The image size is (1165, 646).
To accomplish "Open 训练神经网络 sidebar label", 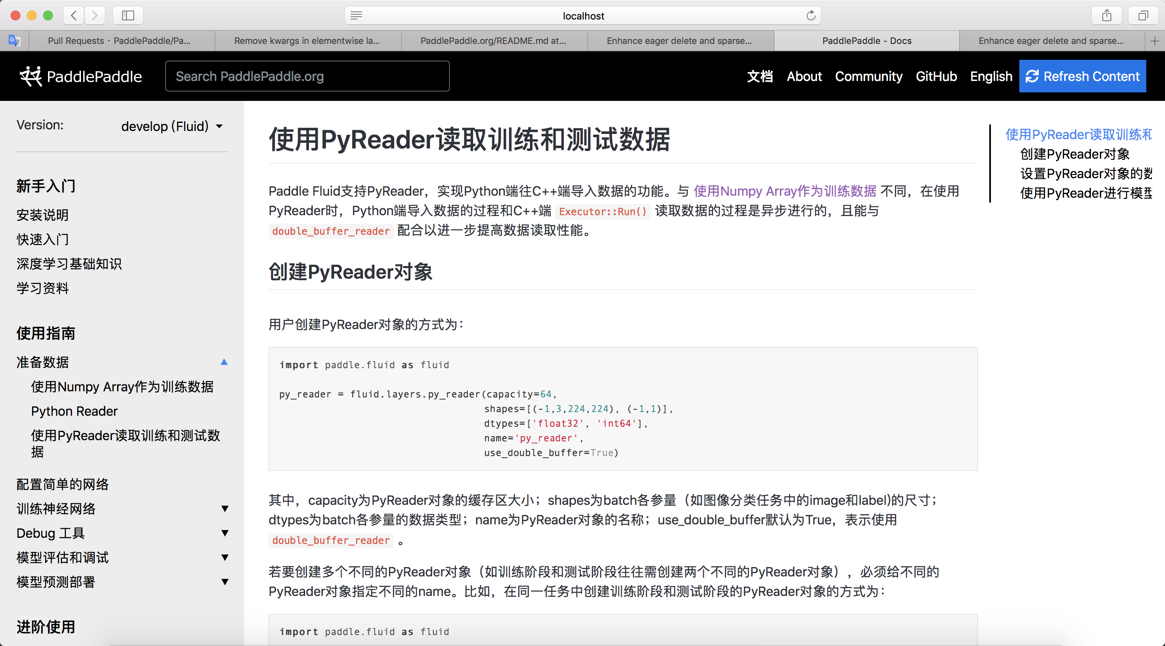I will [56, 509].
